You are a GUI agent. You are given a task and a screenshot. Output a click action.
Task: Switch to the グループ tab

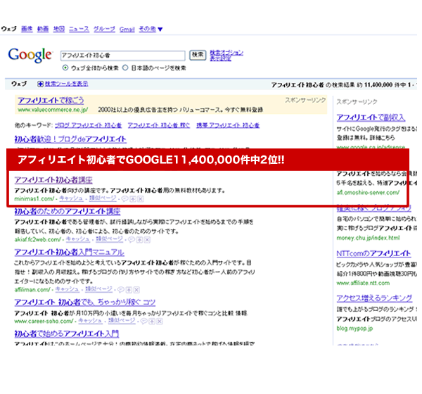point(104,29)
